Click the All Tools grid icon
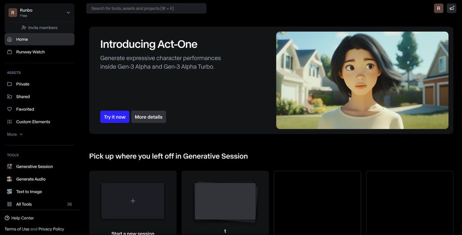This screenshot has width=462, height=235. coord(9,204)
